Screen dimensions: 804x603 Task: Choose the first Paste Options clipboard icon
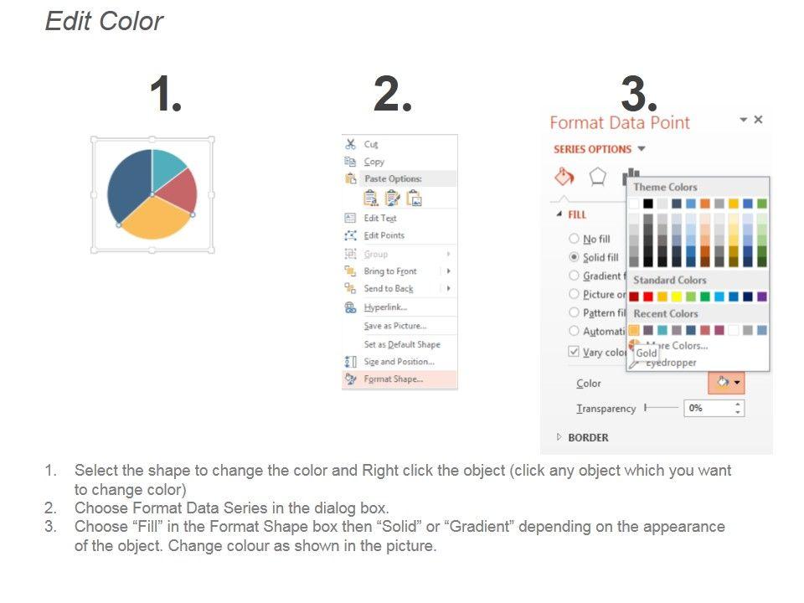coord(370,198)
